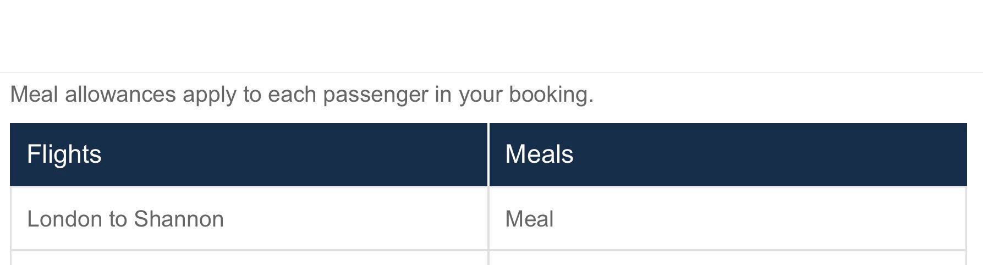983x265 pixels.
Task: Click "Shannon" in the flight row
Action: [179, 219]
